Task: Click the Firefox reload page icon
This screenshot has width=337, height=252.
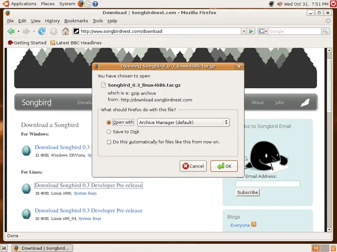Action: 42,31
